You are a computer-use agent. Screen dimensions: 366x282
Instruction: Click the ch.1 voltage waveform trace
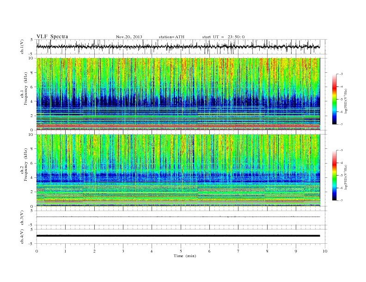(178, 47)
